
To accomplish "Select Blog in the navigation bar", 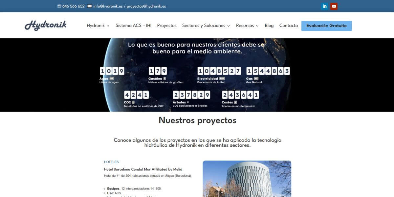I will pos(269,25).
